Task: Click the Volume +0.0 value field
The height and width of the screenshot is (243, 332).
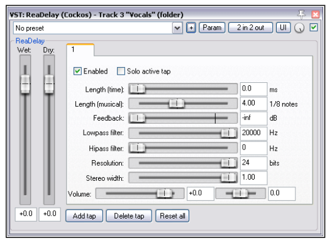Action: pos(201,193)
